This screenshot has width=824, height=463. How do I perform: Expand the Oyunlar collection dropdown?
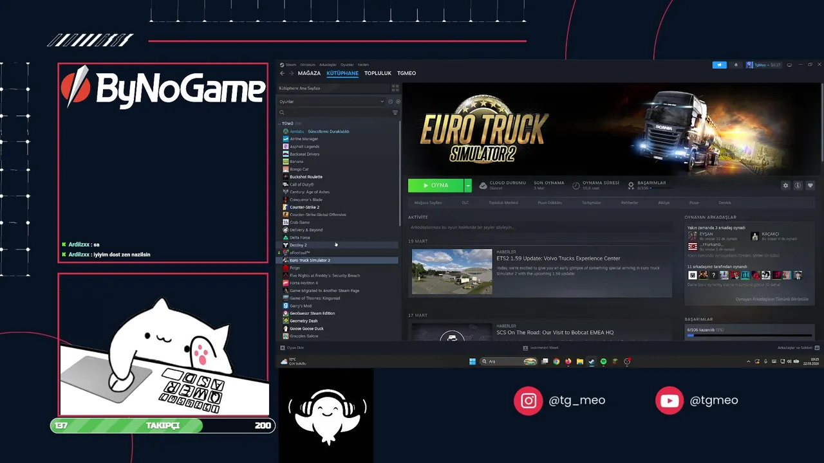382,102
